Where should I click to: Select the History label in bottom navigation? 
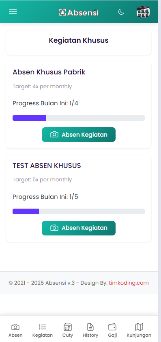[90, 335]
